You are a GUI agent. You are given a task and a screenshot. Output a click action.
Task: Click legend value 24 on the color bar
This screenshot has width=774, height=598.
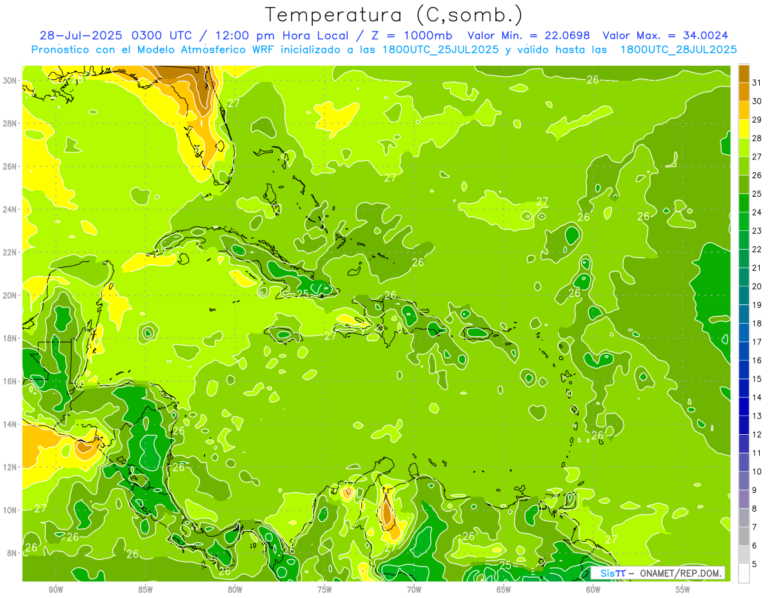(x=757, y=212)
